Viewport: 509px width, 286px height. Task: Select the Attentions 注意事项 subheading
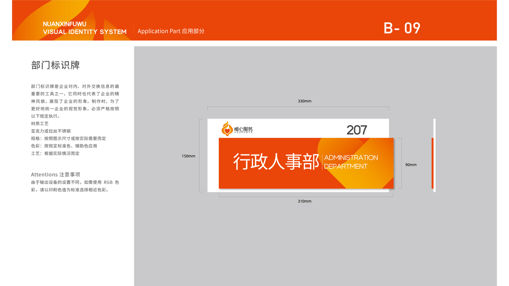pos(56,174)
